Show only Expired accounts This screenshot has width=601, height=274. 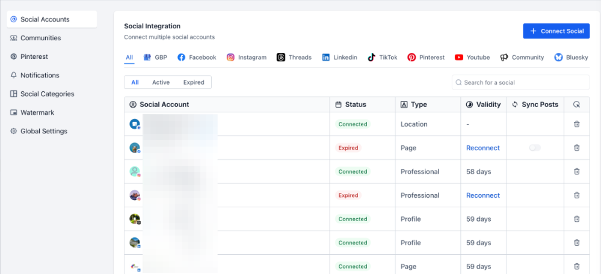coord(194,82)
